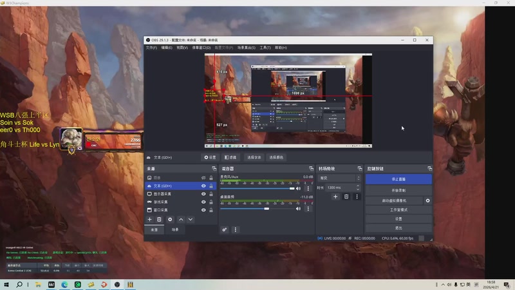Click 选择颜色 toolbar button
515x290 pixels.
(276, 157)
